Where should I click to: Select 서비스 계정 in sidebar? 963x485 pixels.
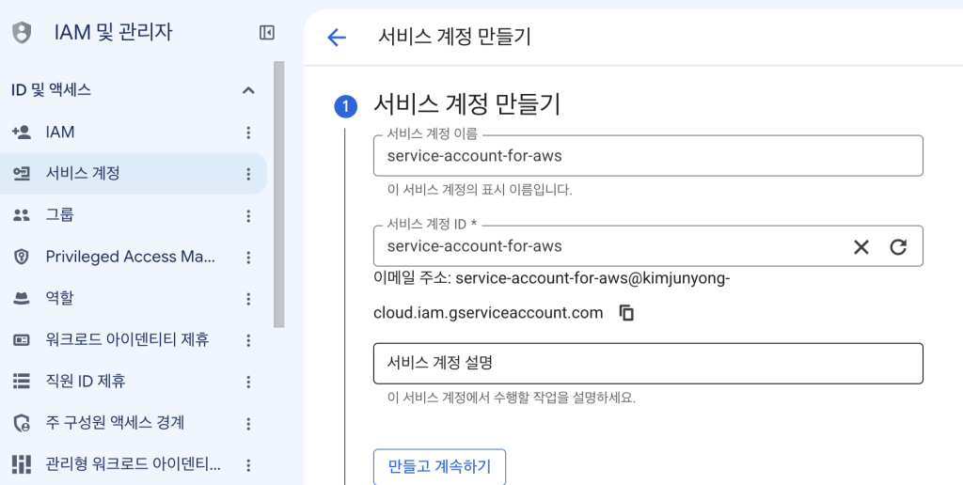click(x=134, y=174)
